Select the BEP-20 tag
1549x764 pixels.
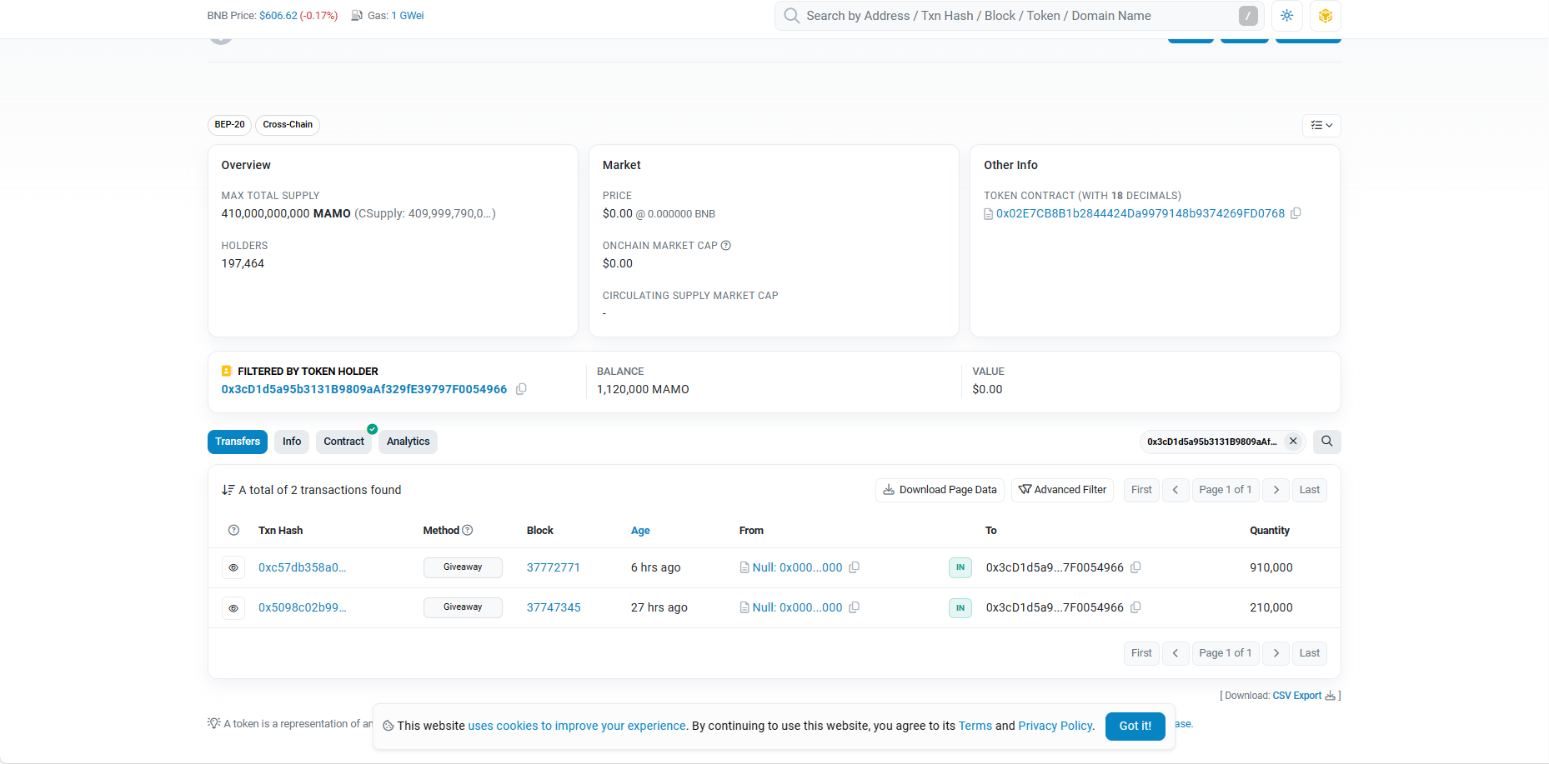pos(229,125)
